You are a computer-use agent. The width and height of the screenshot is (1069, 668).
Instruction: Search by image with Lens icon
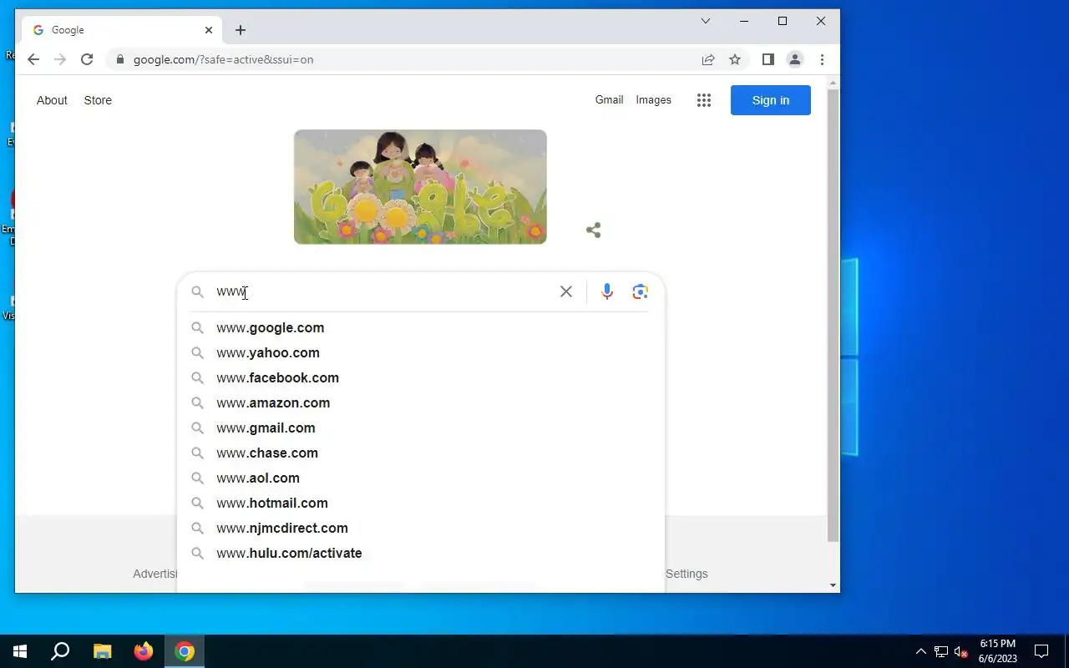coord(641,291)
